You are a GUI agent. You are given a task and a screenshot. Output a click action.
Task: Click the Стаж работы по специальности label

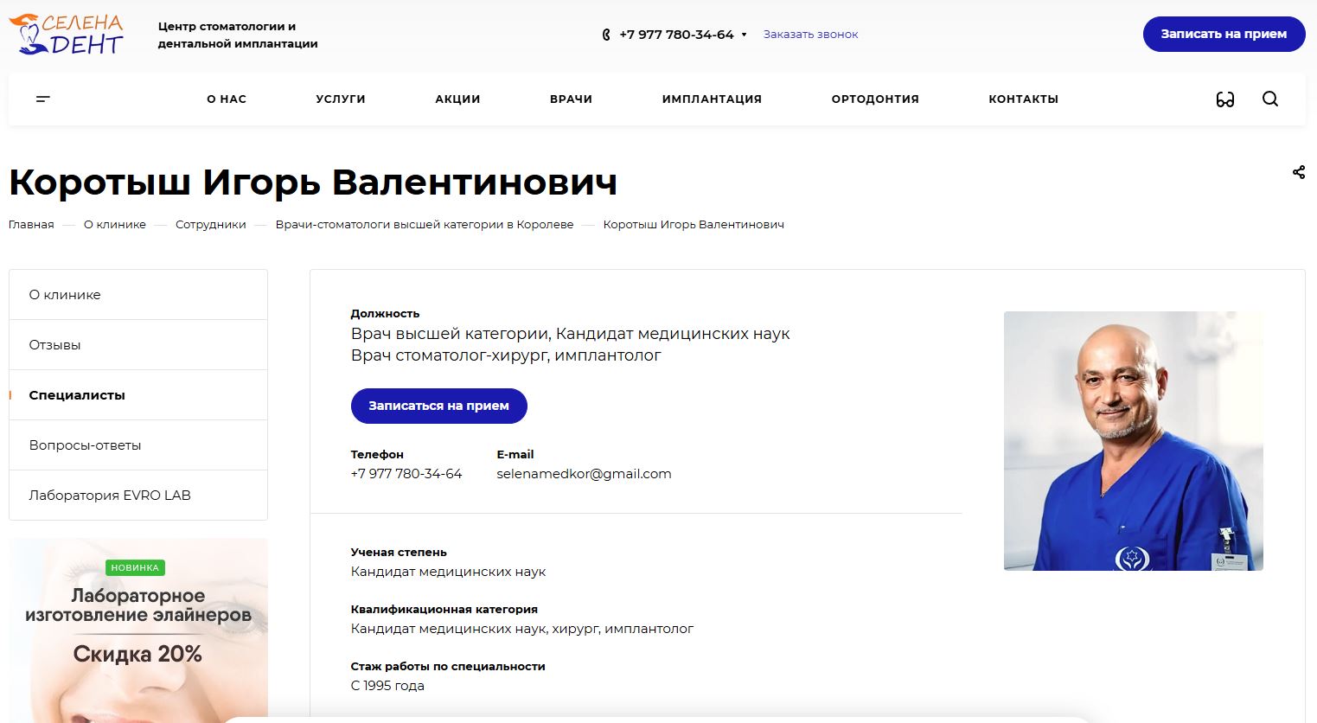coord(448,667)
